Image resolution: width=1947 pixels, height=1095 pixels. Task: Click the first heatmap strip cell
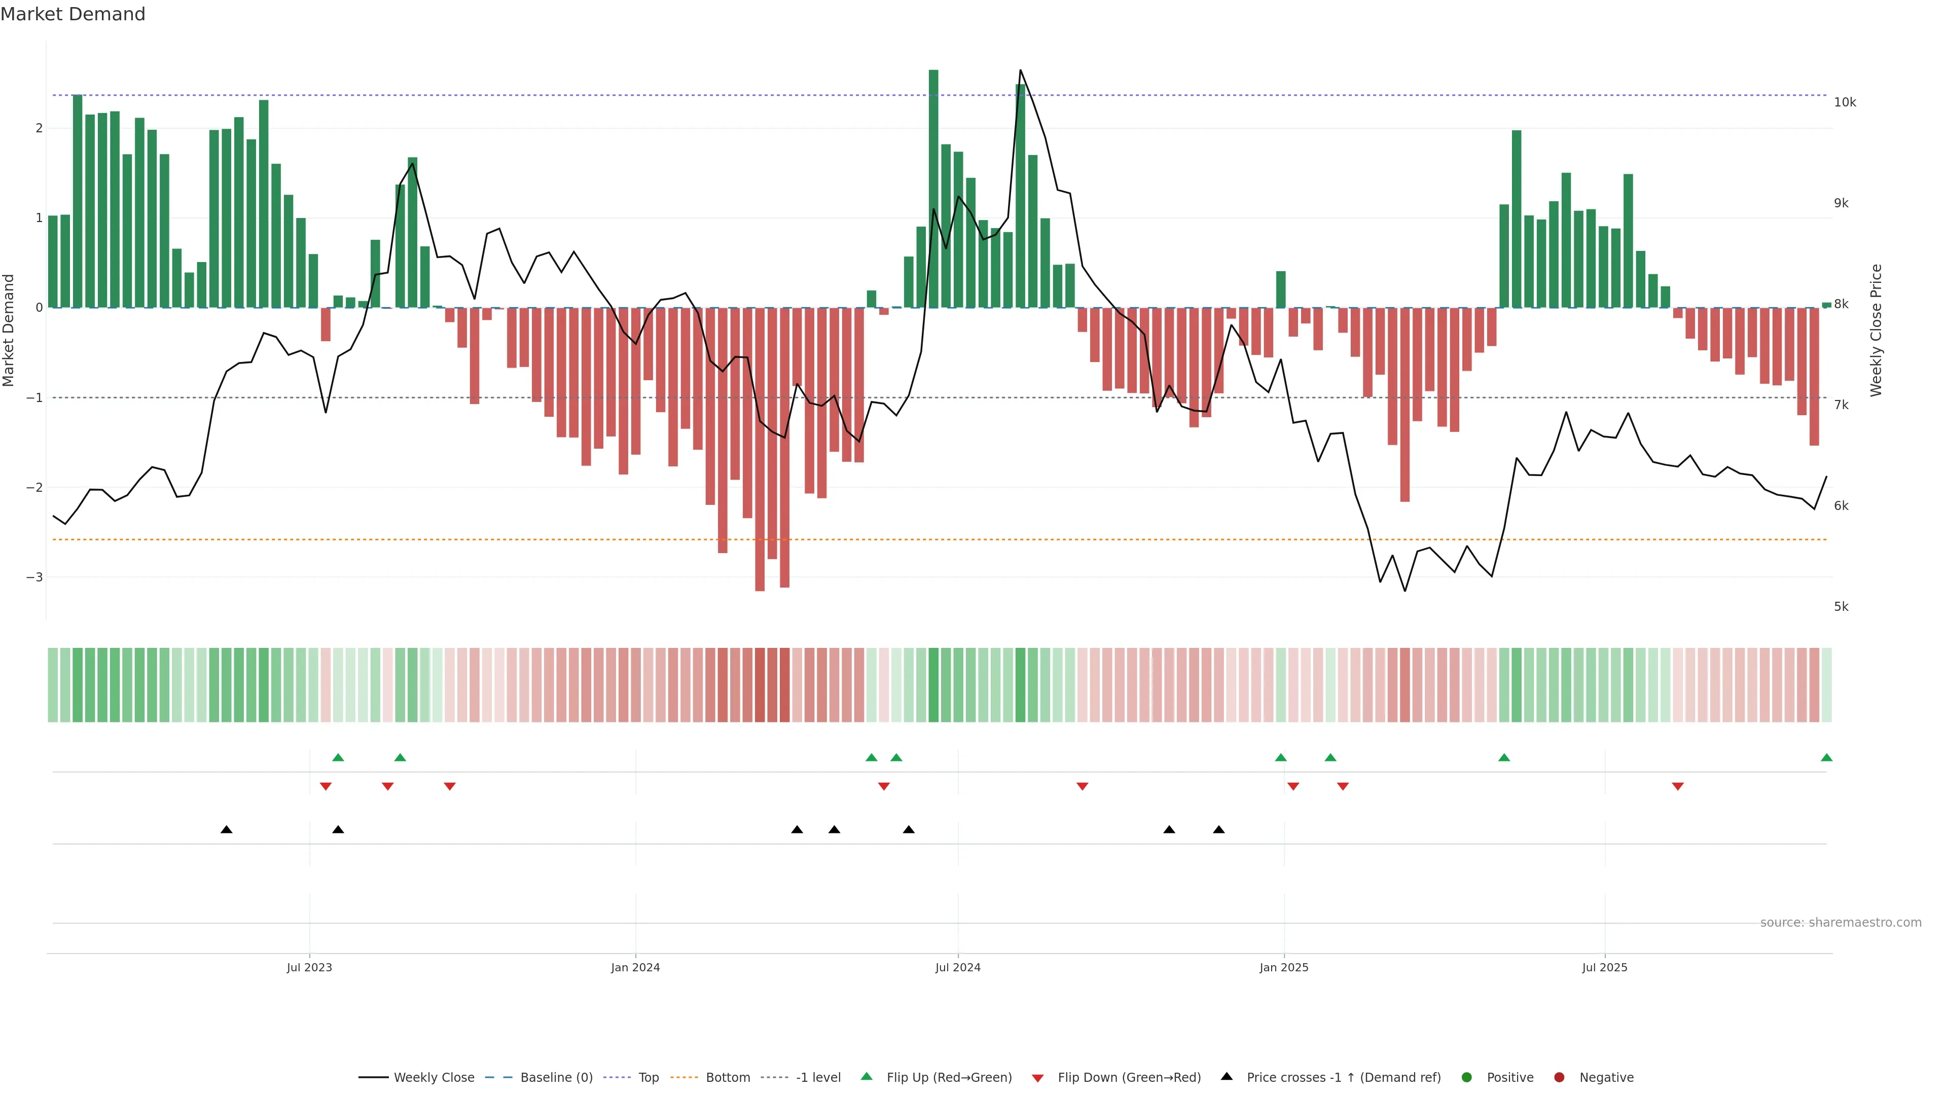53,685
